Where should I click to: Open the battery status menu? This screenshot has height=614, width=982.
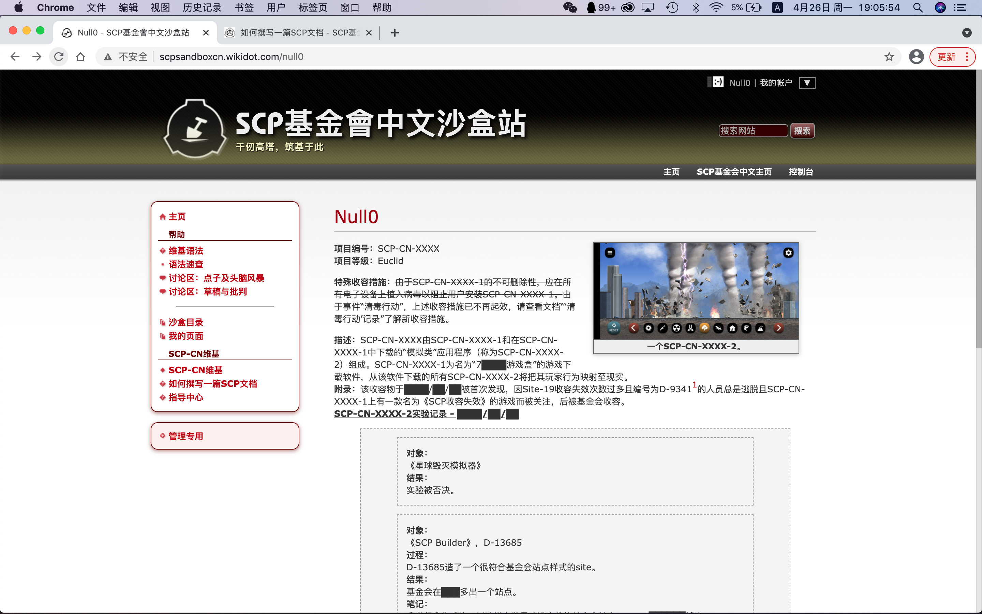coord(747,7)
